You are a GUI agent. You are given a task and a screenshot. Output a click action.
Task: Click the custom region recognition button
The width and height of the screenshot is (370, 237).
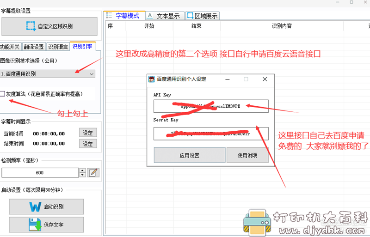coord(49,26)
